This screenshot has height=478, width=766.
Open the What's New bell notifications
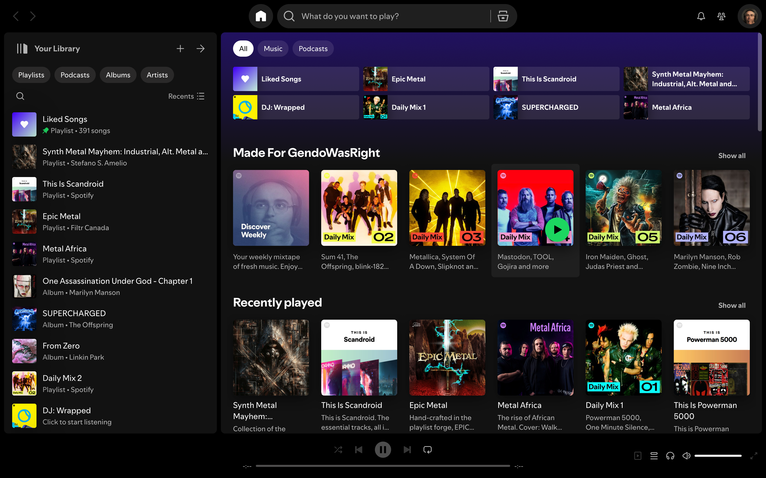click(701, 16)
